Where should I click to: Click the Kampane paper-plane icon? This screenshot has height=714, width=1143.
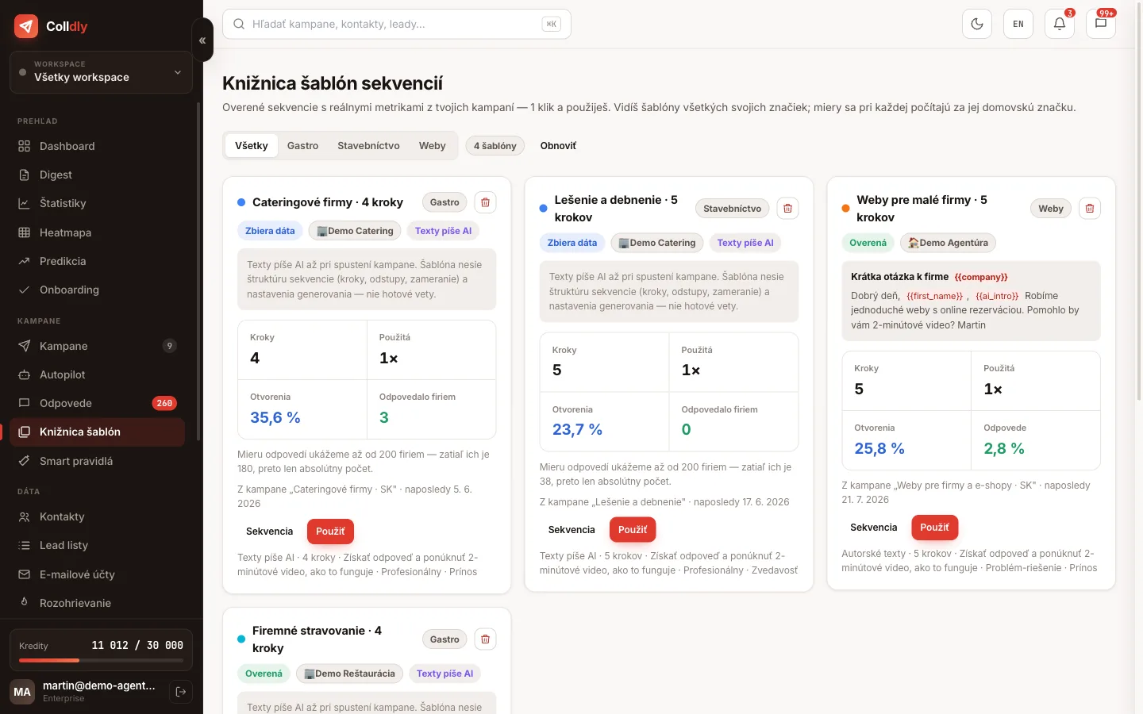pyautogui.click(x=24, y=346)
